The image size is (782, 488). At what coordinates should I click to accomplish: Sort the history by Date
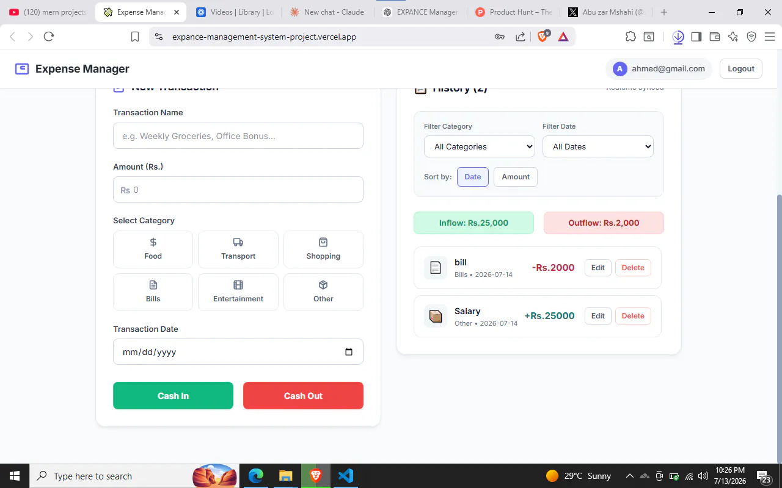[x=473, y=177]
